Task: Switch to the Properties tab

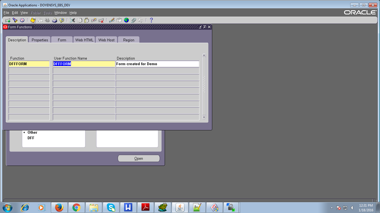Action: coord(40,40)
